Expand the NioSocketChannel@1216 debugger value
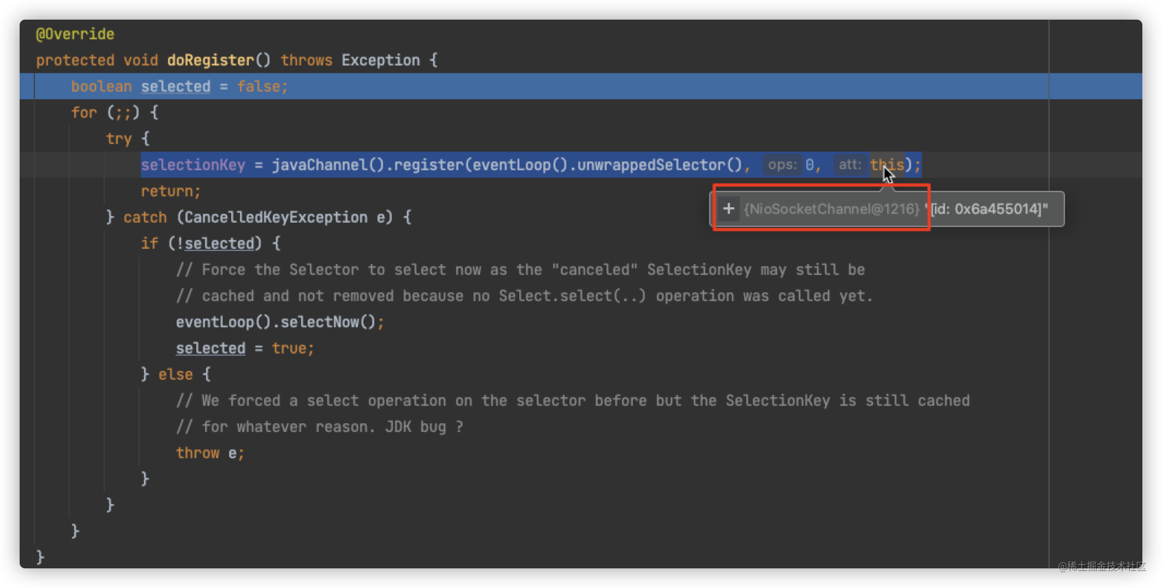The height and width of the screenshot is (588, 1162). point(728,209)
